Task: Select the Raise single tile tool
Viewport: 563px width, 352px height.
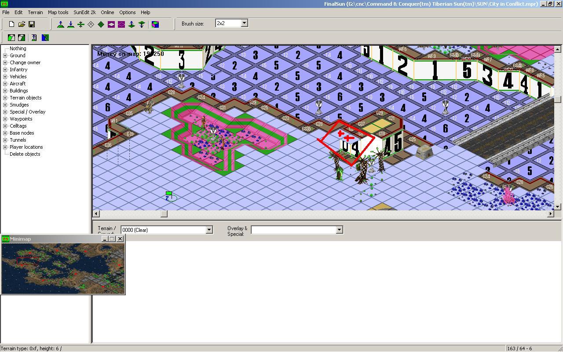Action: pos(132,24)
